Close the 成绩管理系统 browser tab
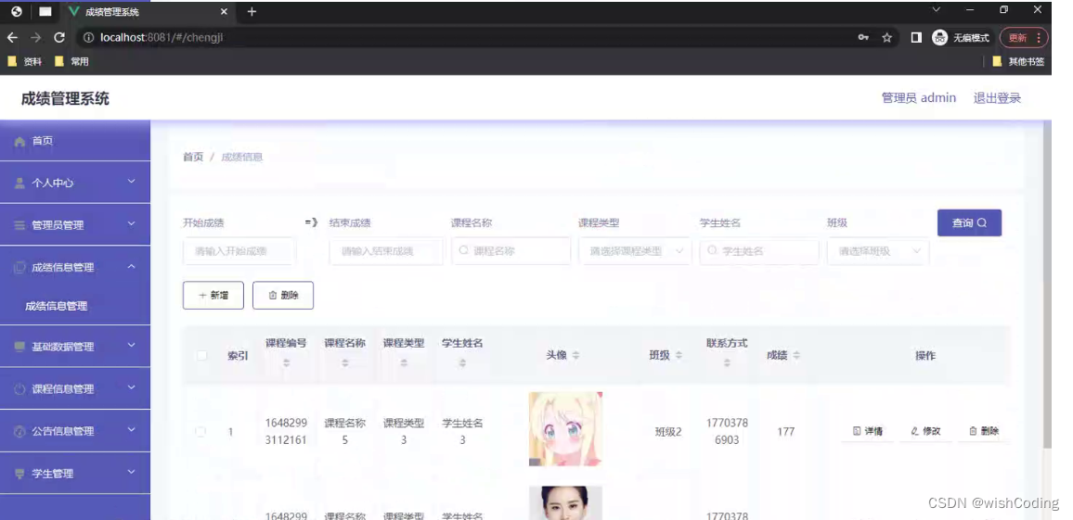The width and height of the screenshot is (1073, 520). pos(224,12)
